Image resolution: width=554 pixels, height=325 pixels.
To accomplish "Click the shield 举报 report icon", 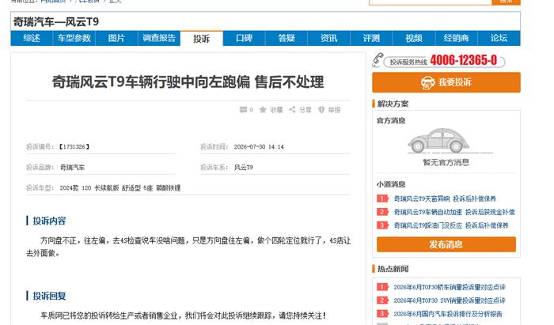I will coord(321,110).
